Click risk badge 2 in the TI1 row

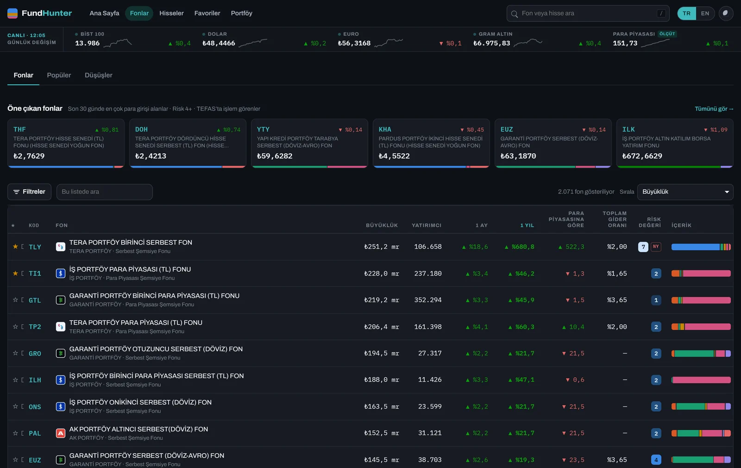[656, 273]
